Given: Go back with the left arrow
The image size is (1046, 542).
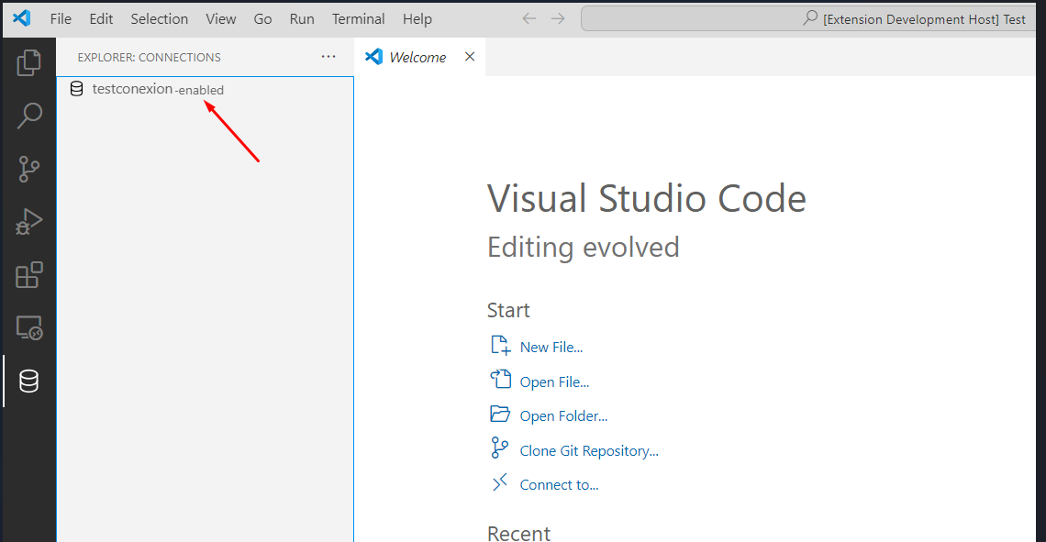Looking at the screenshot, I should pyautogui.click(x=529, y=18).
